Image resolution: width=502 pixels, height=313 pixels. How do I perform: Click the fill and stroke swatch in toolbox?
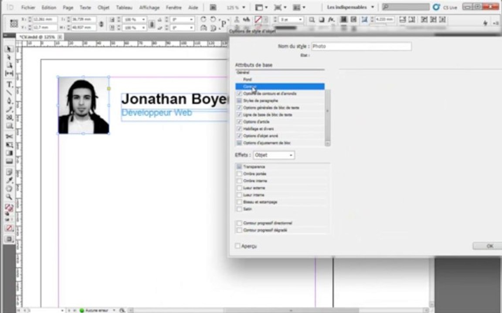(9, 209)
